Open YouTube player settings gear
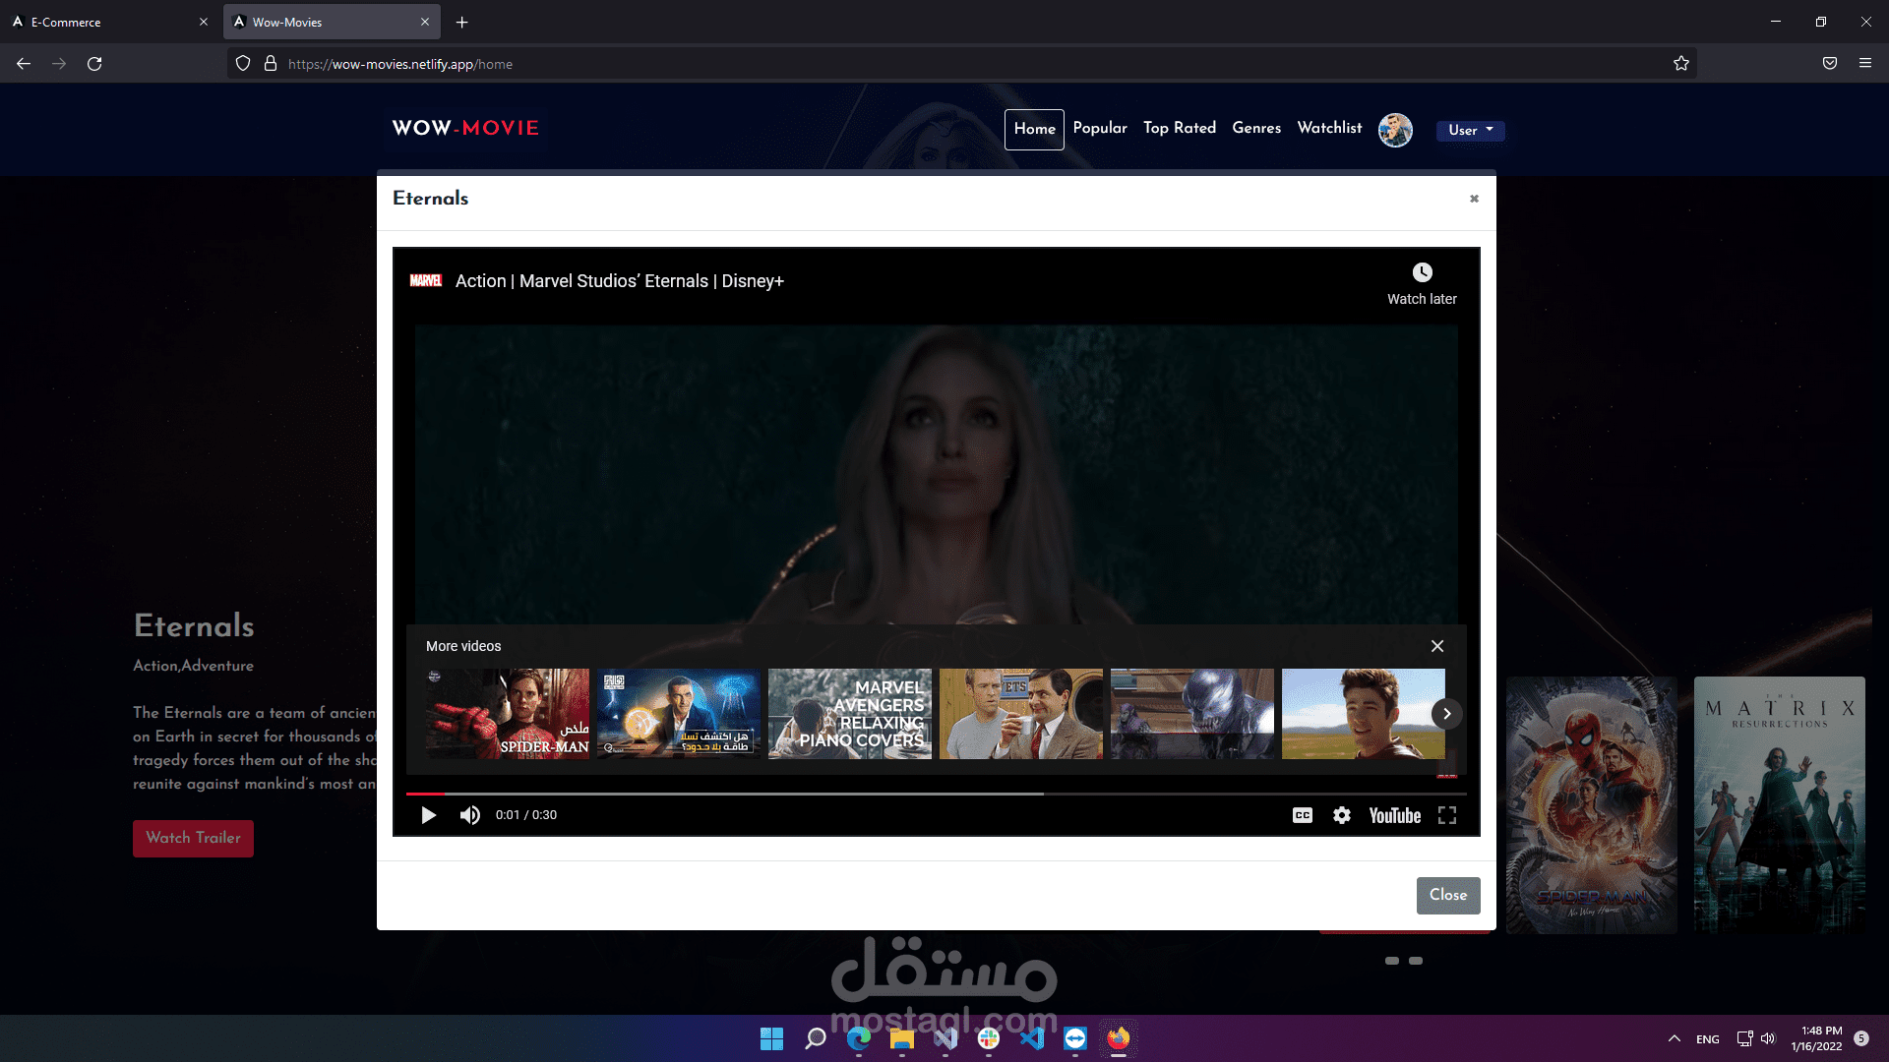 pyautogui.click(x=1341, y=815)
